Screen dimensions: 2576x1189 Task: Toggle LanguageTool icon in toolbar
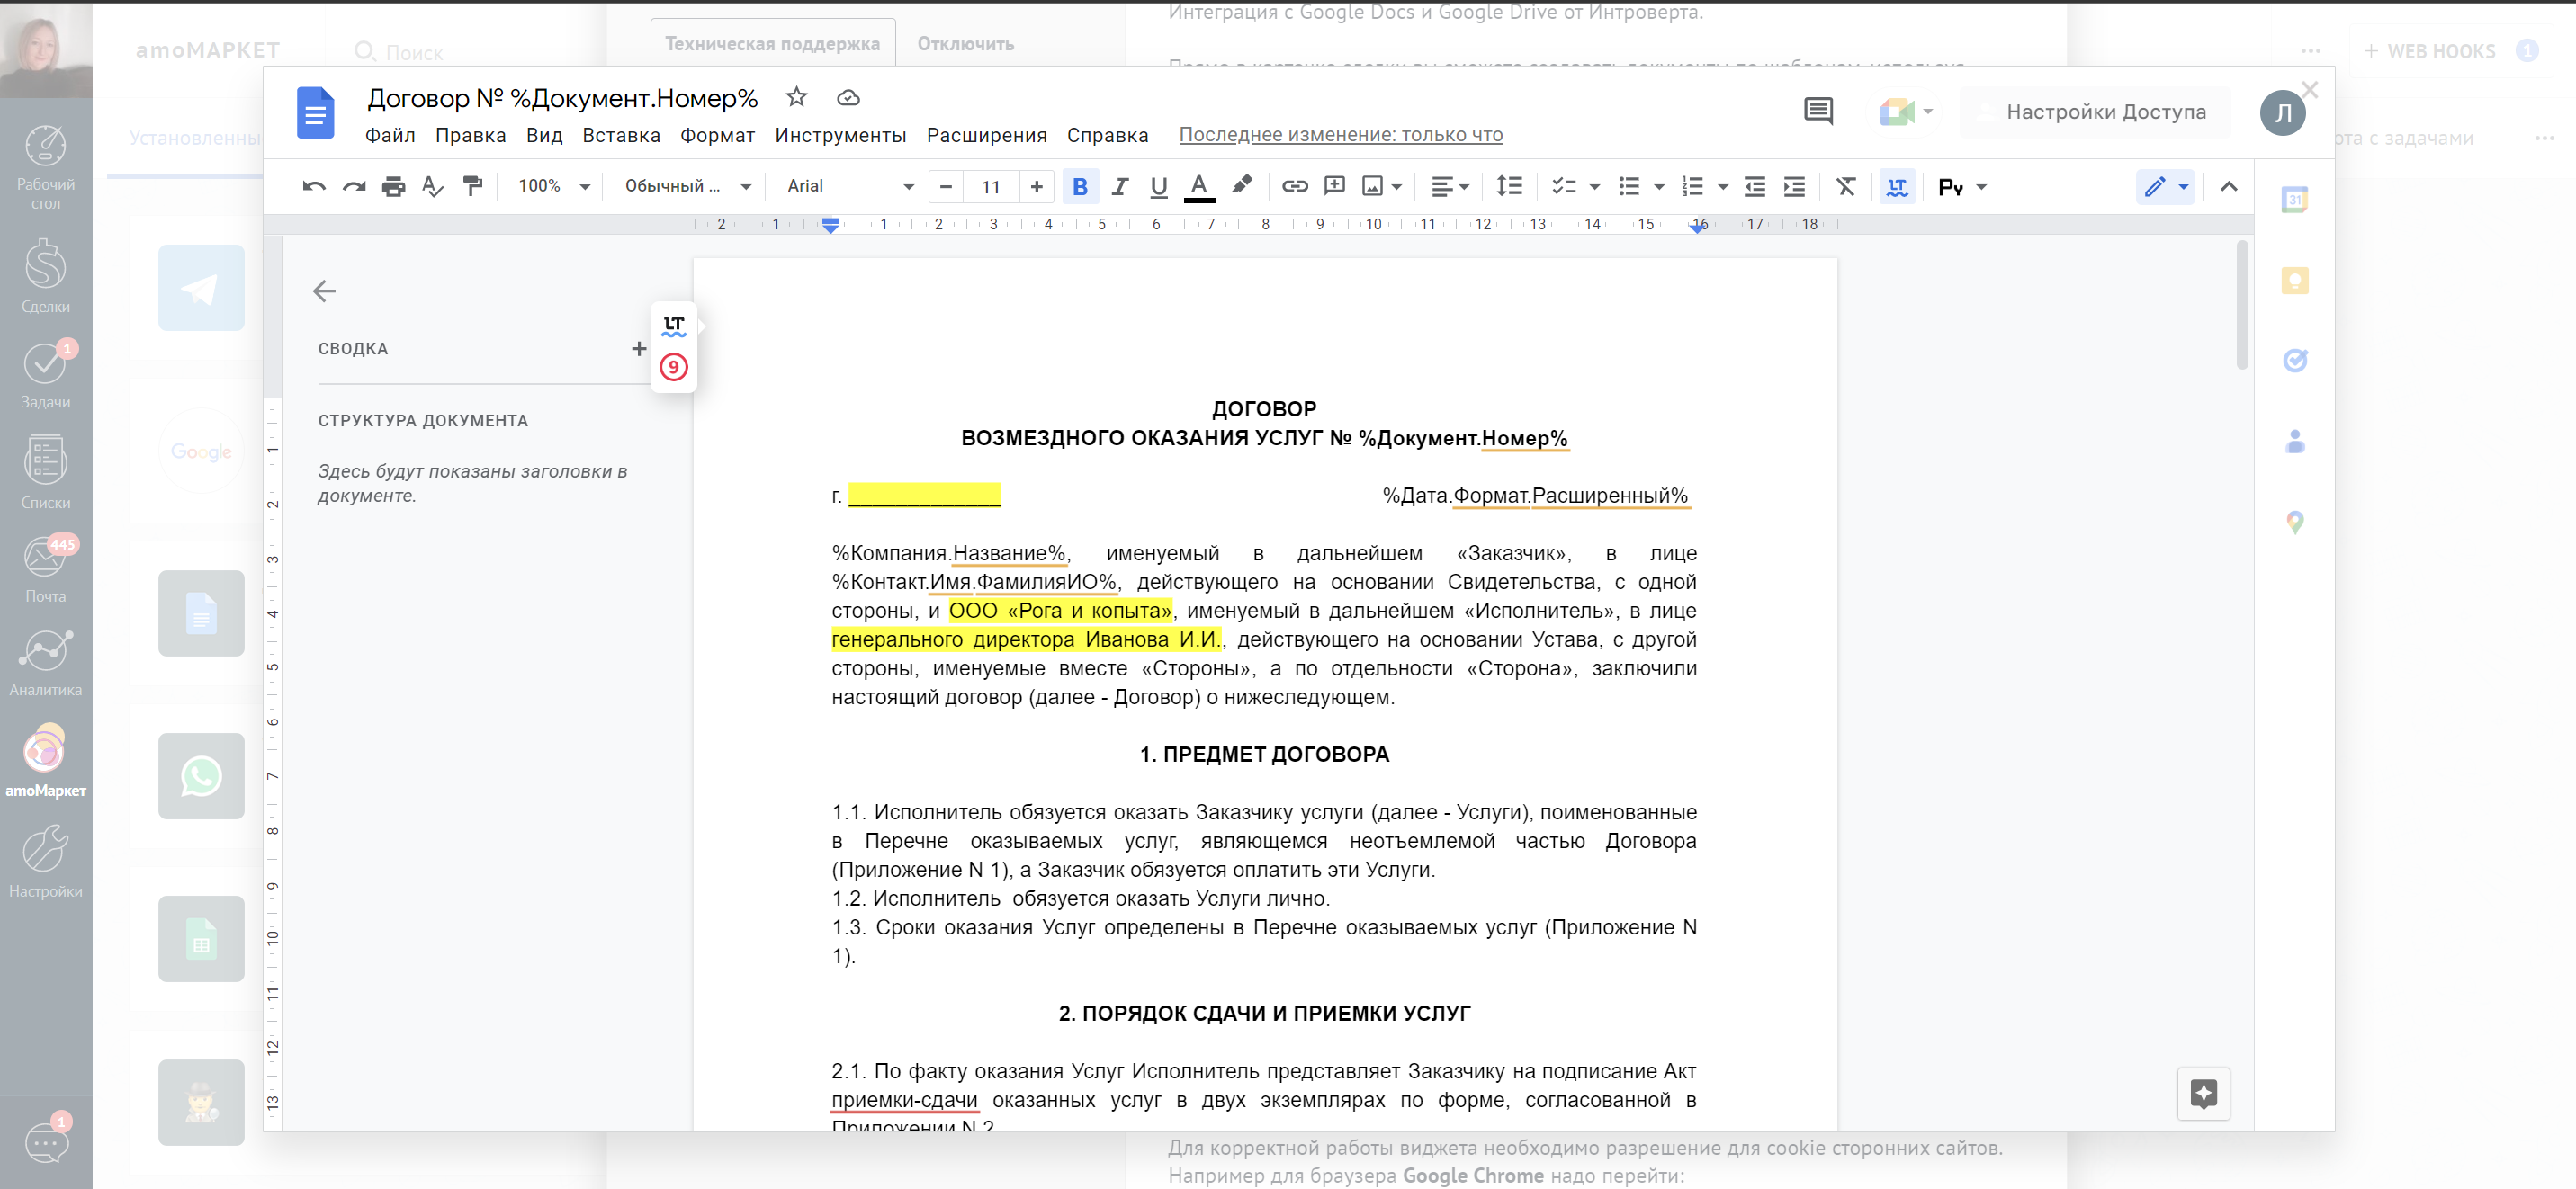coord(1897,187)
